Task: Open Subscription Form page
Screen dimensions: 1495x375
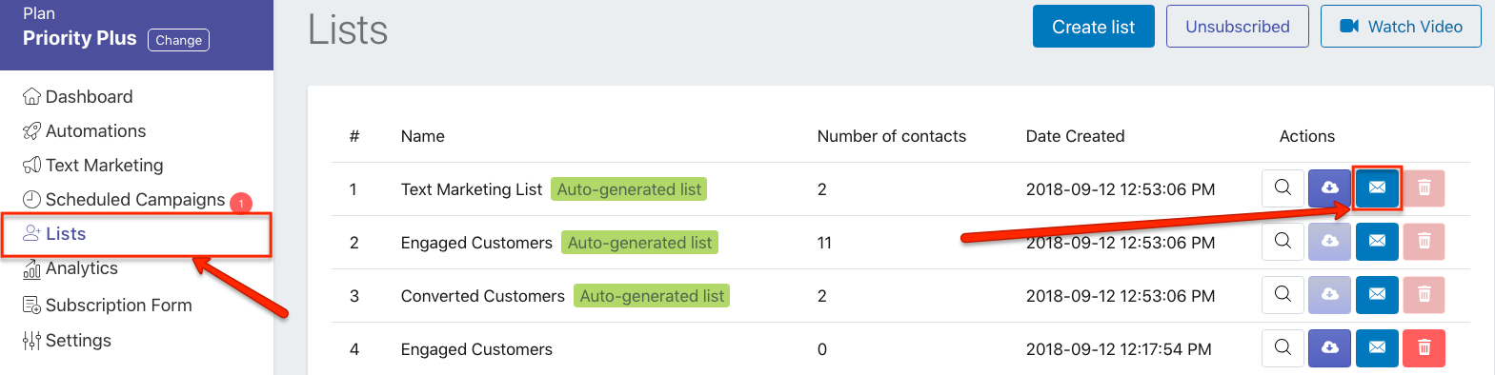Action: pyautogui.click(x=108, y=305)
